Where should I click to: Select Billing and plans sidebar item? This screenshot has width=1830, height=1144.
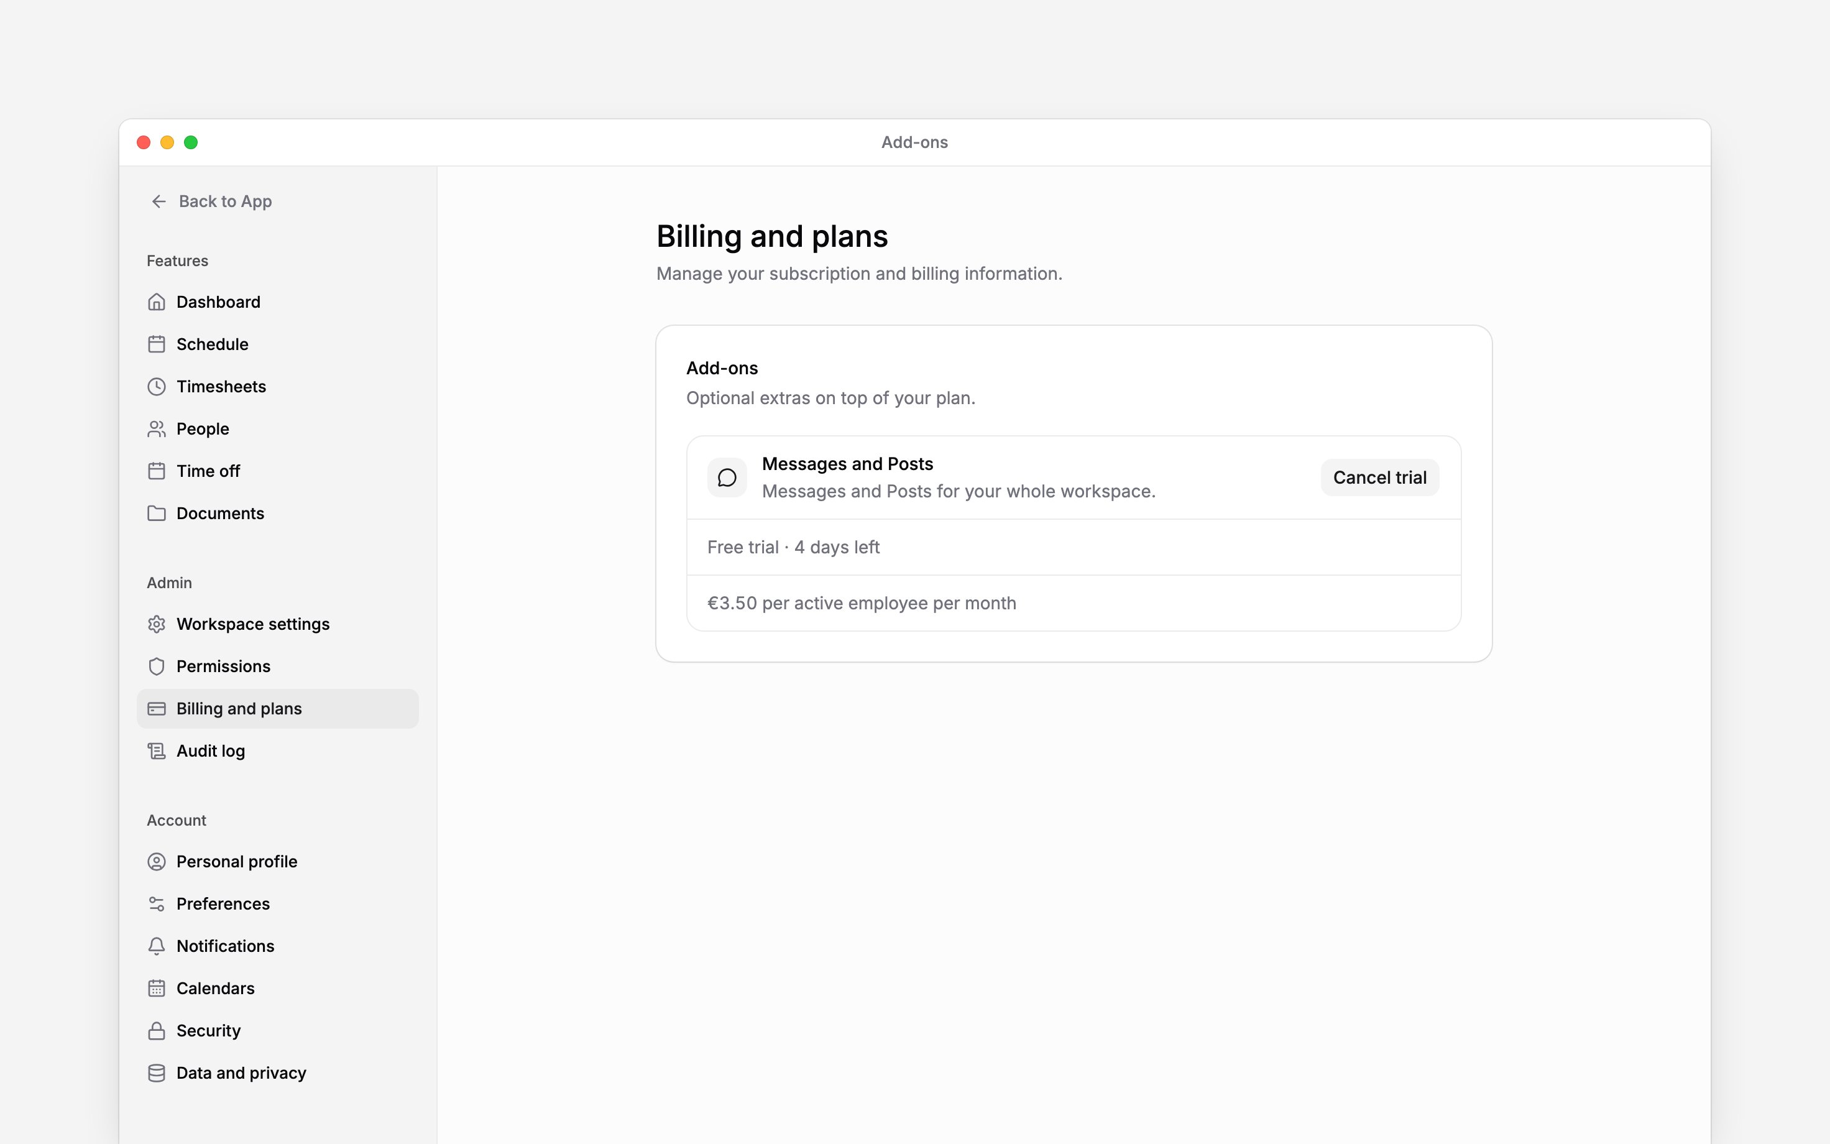coord(277,709)
